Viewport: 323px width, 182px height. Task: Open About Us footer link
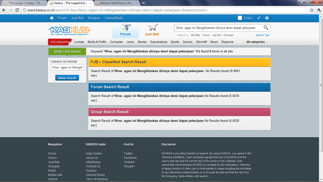pos(92,158)
